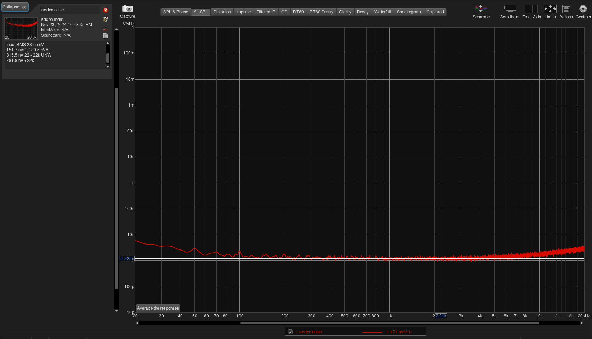The height and width of the screenshot is (339, 592).
Task: Open the Controls gear icon
Action: (583, 9)
